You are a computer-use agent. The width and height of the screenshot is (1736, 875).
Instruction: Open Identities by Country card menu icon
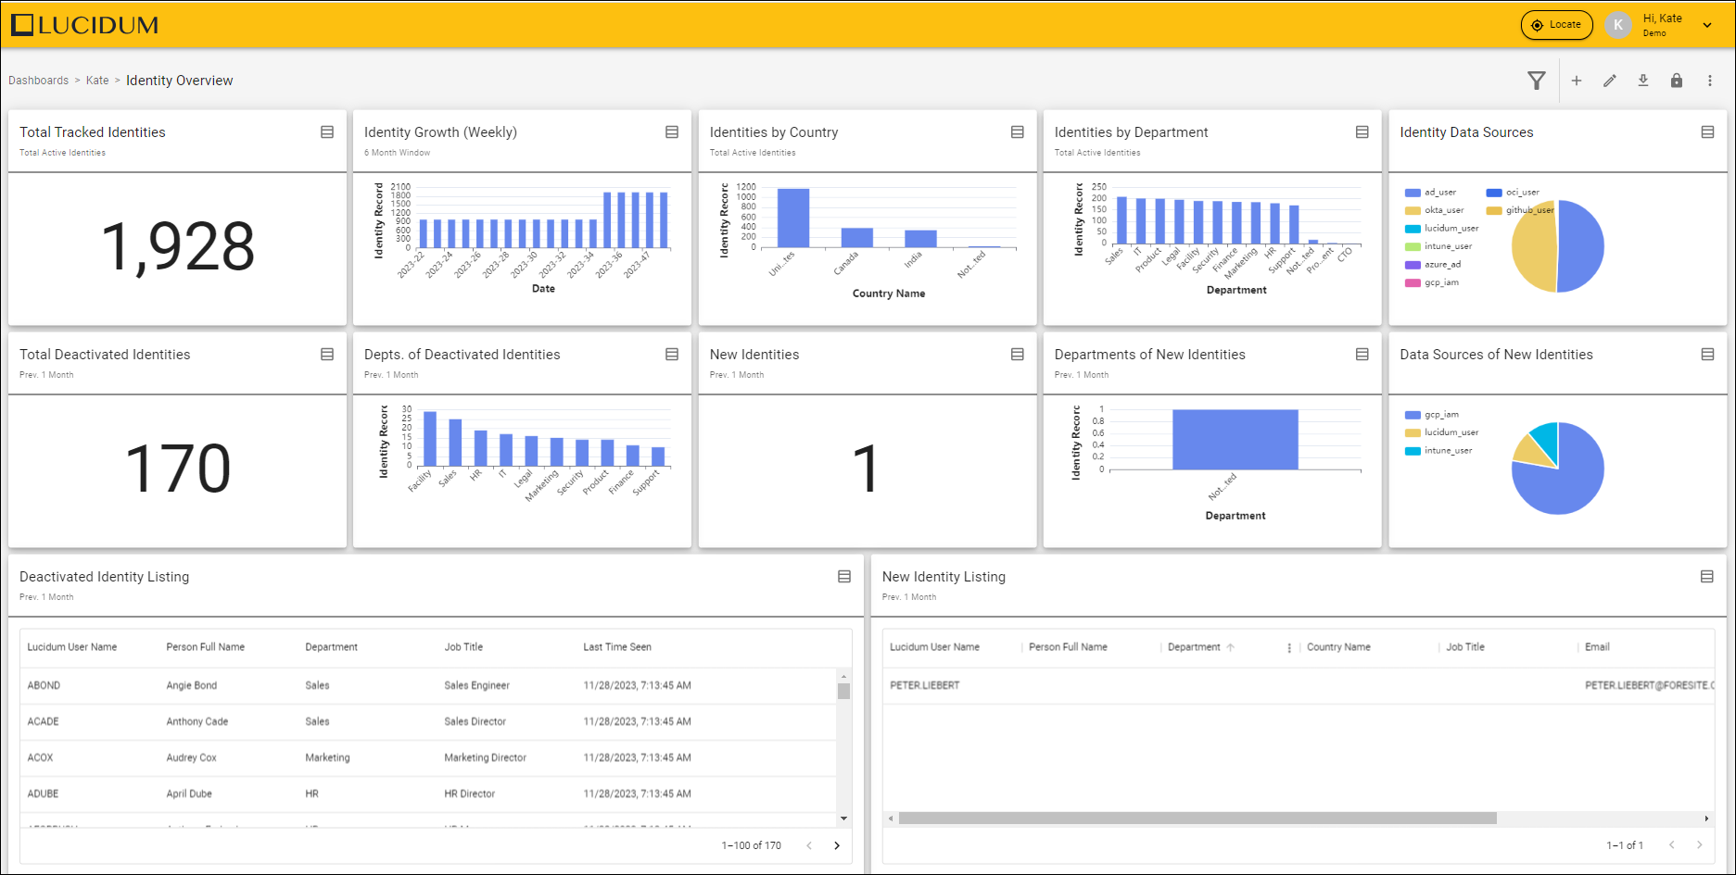pos(1017,132)
